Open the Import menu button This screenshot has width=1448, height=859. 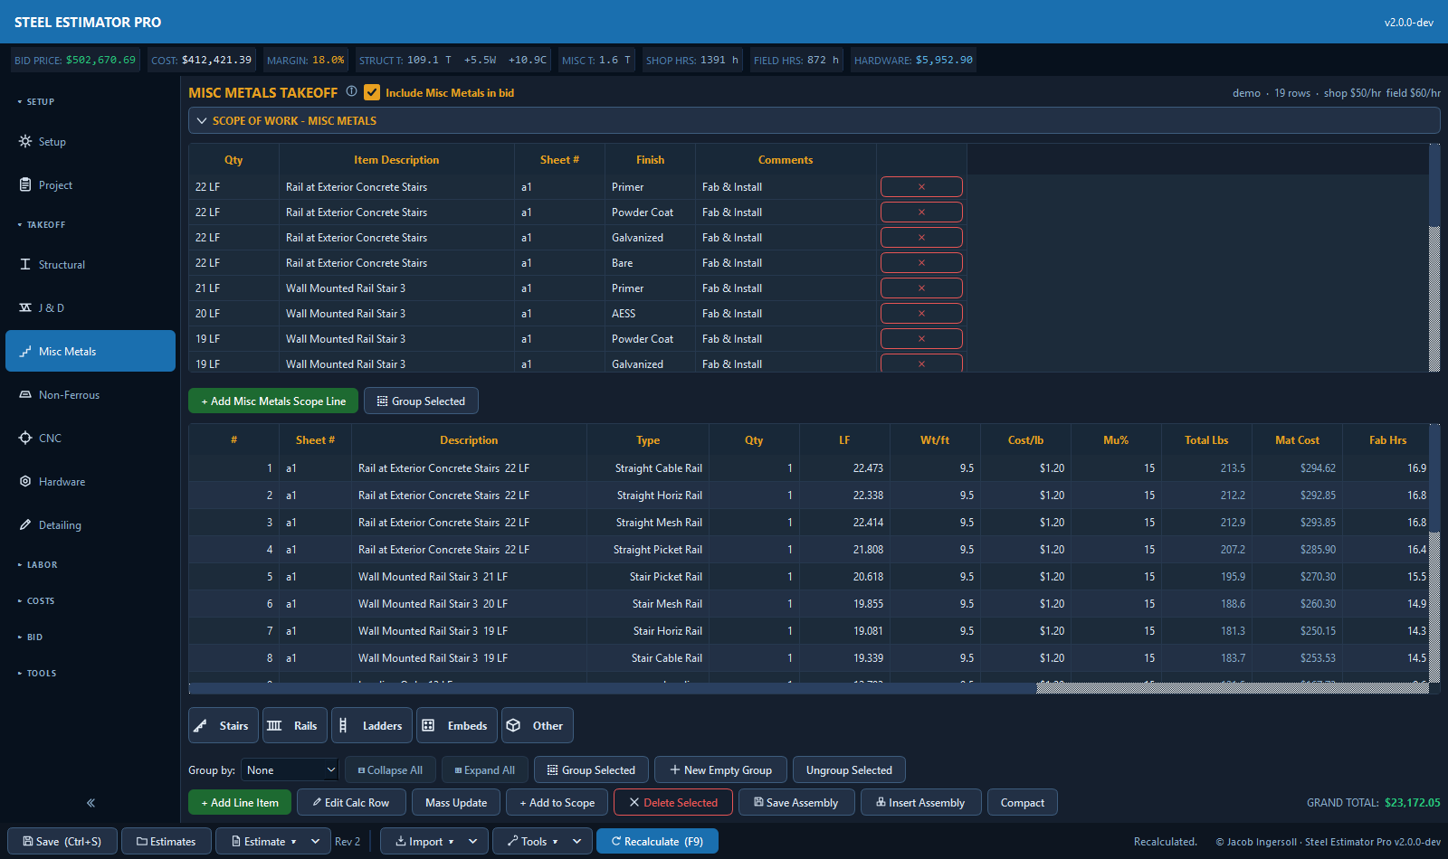point(420,841)
